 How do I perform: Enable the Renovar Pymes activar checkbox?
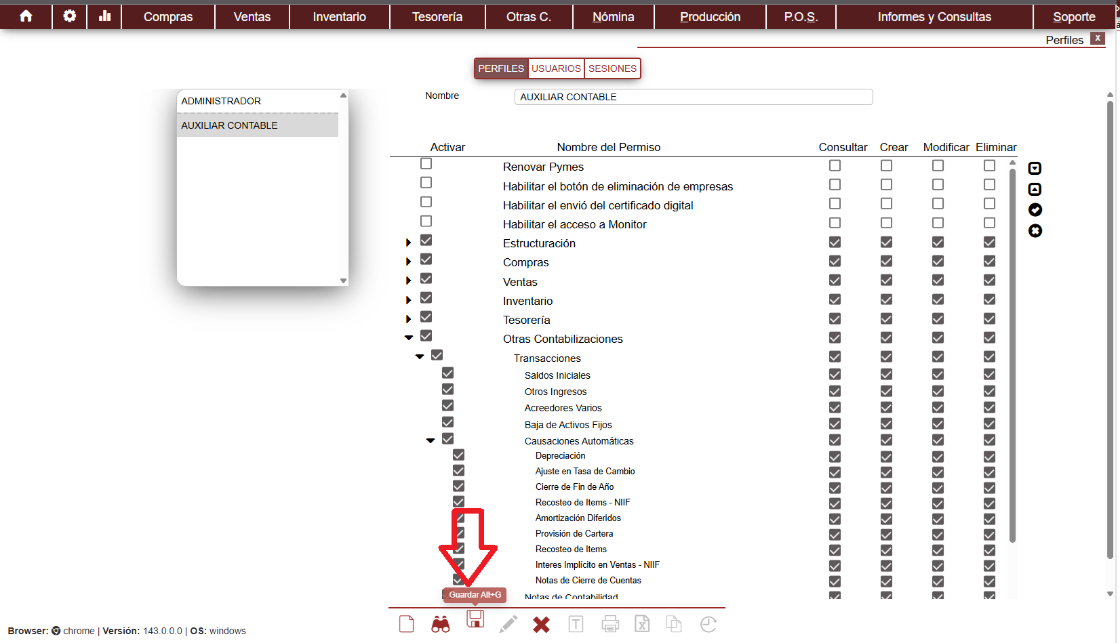(x=426, y=164)
